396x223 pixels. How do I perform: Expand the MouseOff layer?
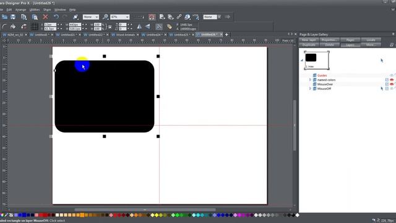click(310, 89)
